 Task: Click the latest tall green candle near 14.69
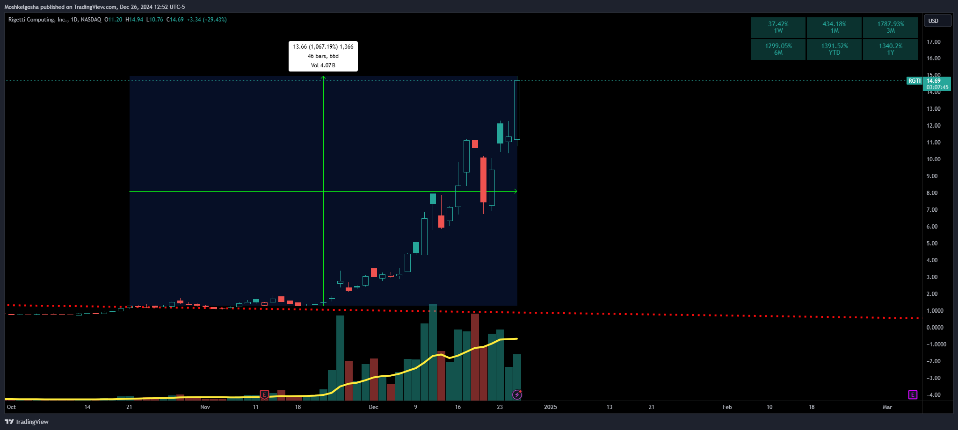coord(517,110)
